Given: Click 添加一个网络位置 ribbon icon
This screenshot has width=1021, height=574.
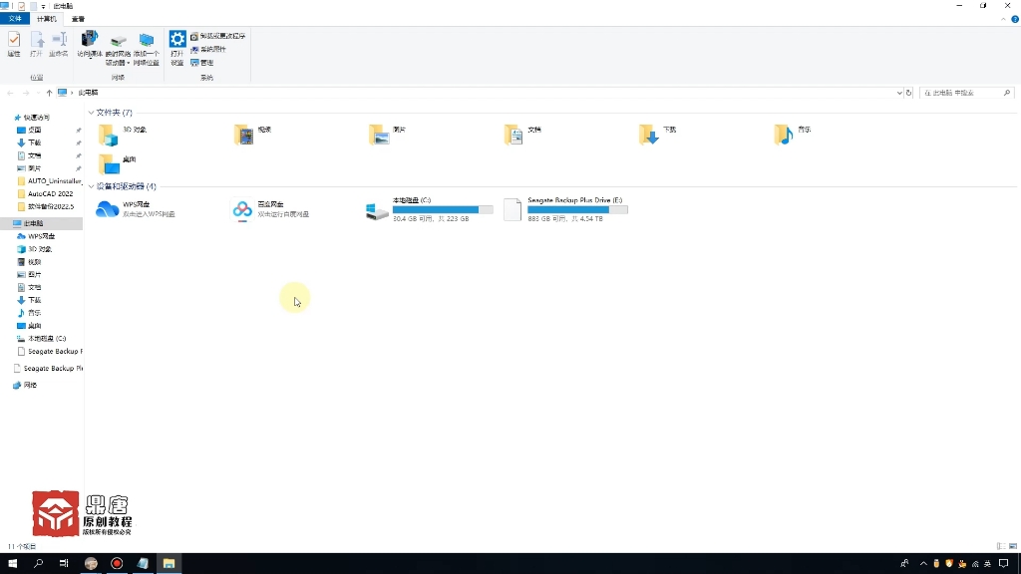Looking at the screenshot, I should point(147,45).
